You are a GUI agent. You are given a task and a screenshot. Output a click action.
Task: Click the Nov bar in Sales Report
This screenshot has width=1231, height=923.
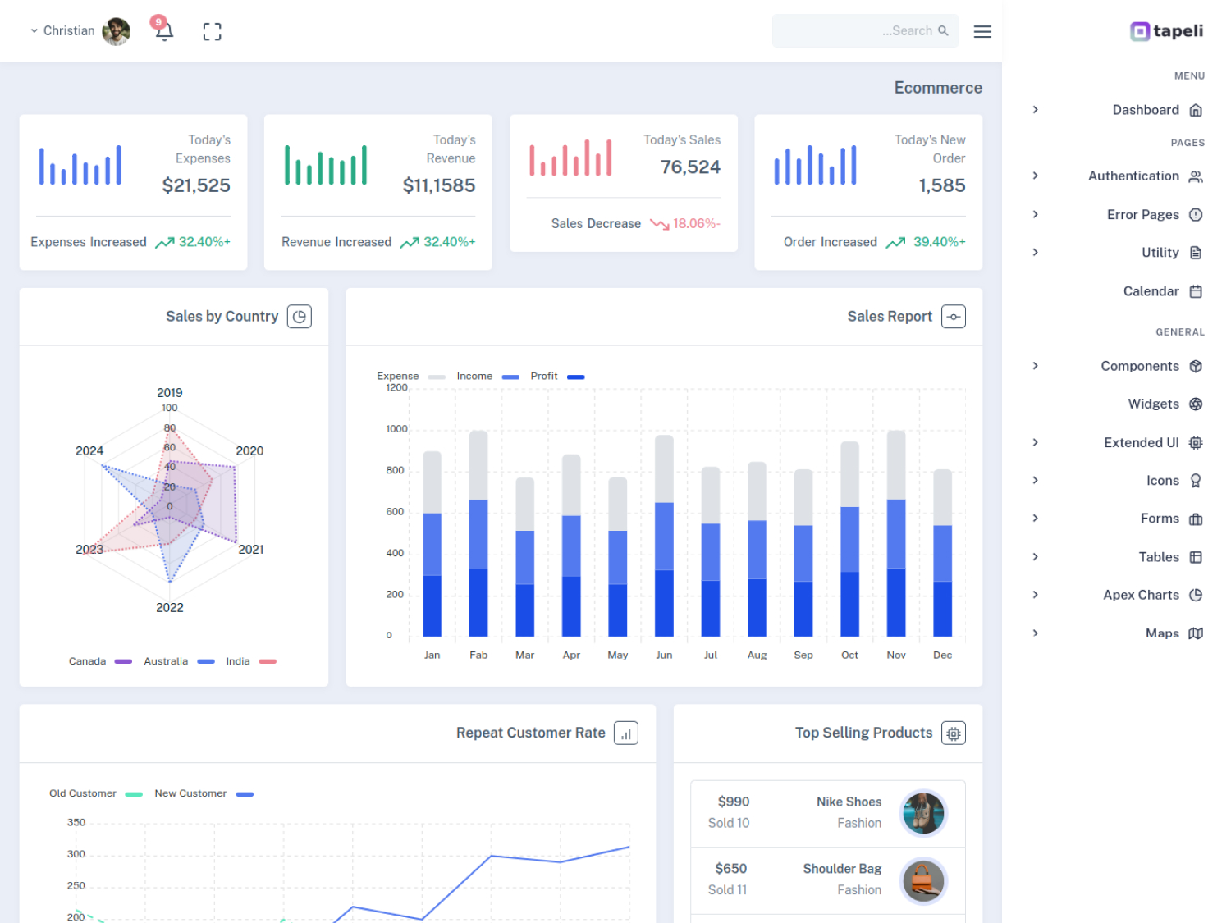point(896,533)
